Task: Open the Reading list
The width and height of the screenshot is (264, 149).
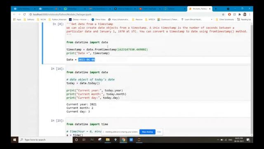Action: 244,19
